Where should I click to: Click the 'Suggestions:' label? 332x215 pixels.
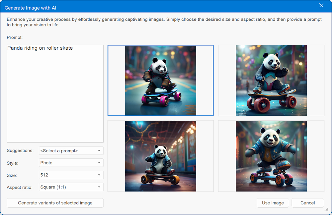[x=20, y=151]
